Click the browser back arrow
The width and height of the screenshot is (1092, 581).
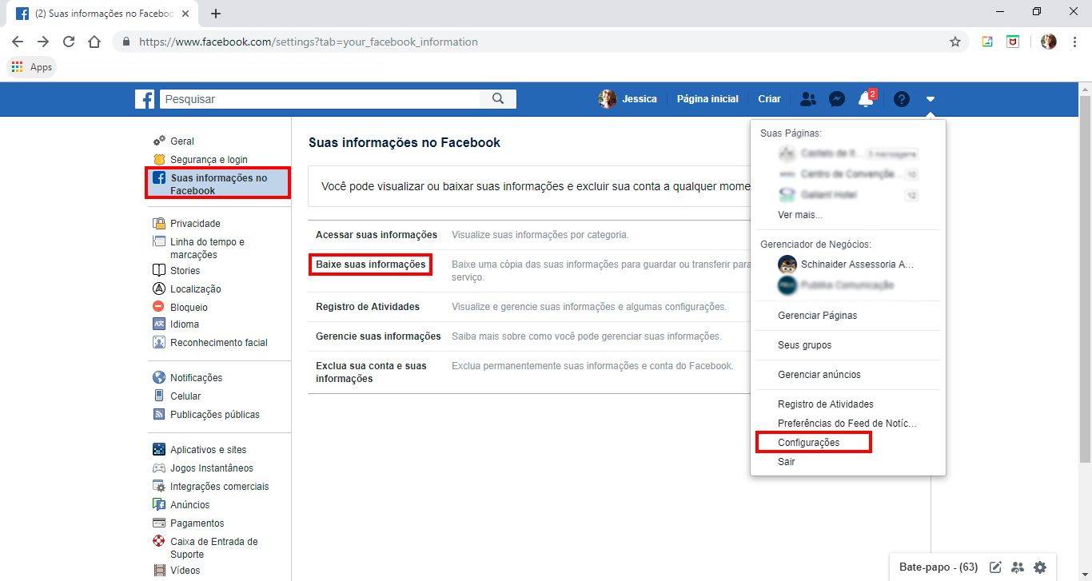(18, 42)
